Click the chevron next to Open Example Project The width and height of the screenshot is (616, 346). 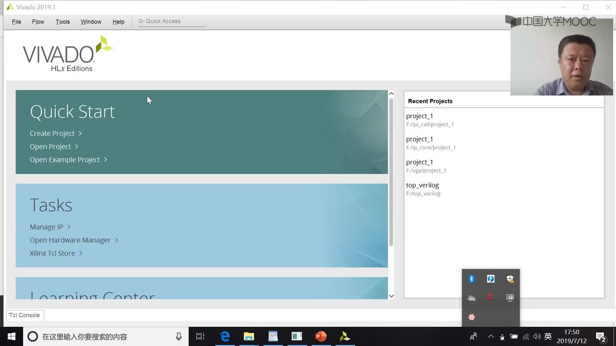(x=105, y=160)
